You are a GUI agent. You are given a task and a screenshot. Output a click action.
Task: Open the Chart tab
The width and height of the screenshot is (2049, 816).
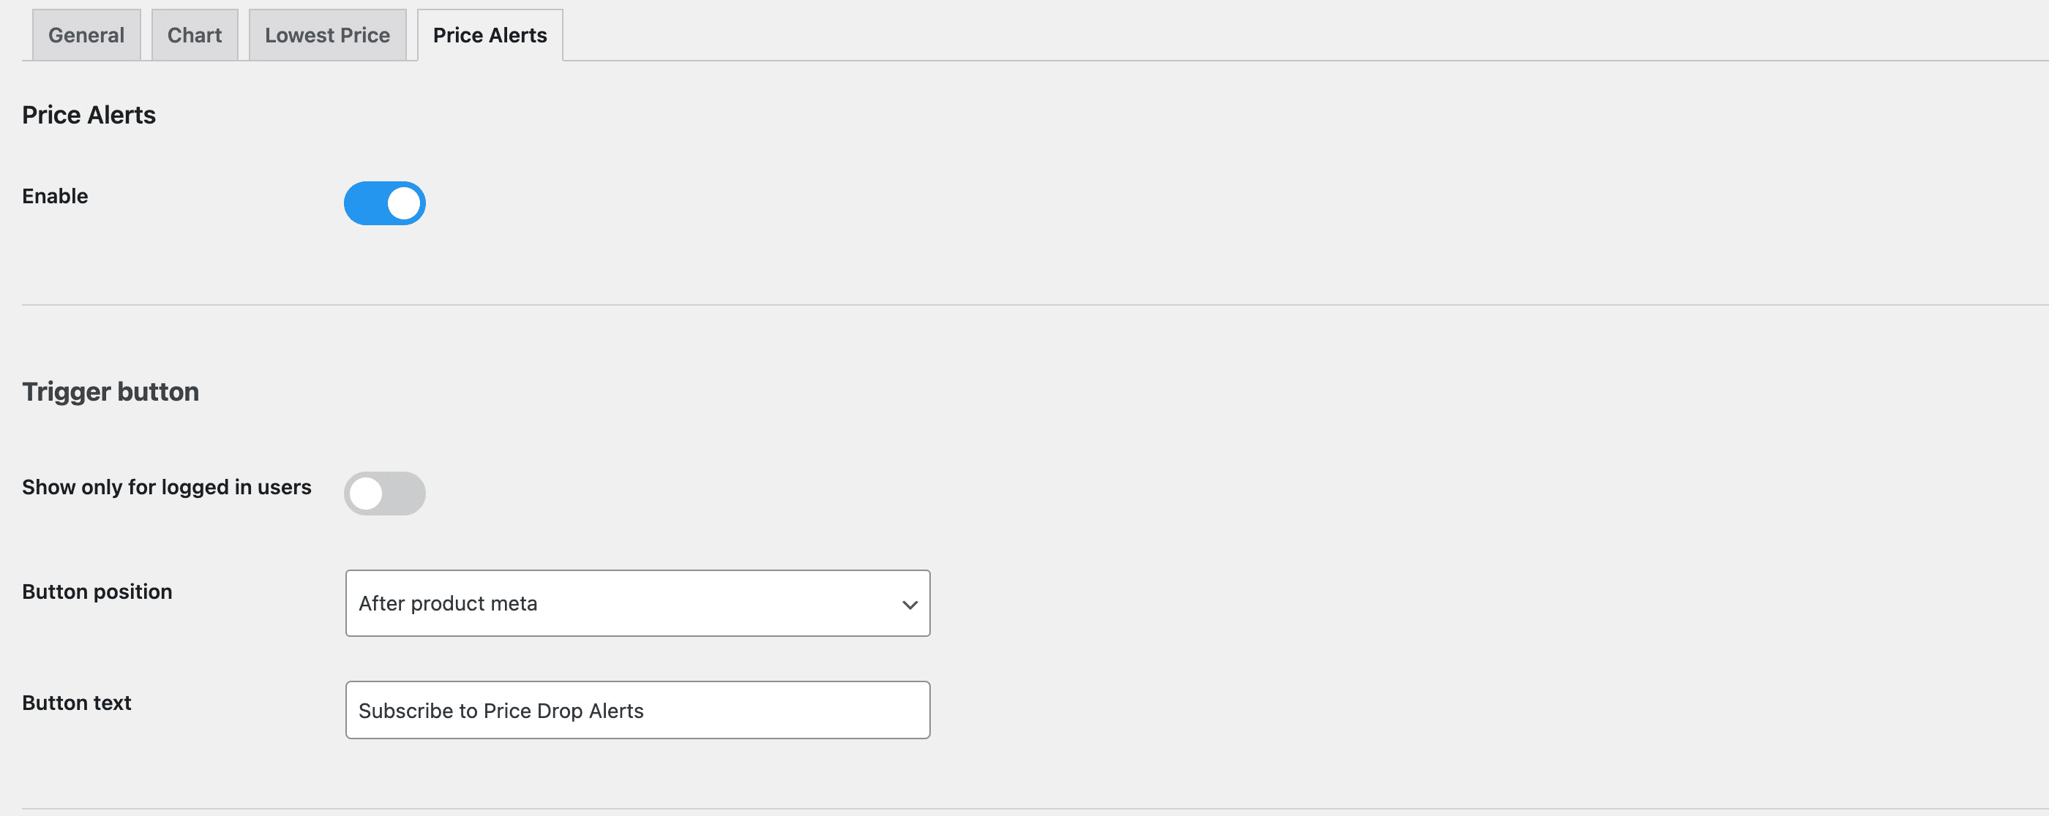pyautogui.click(x=194, y=35)
